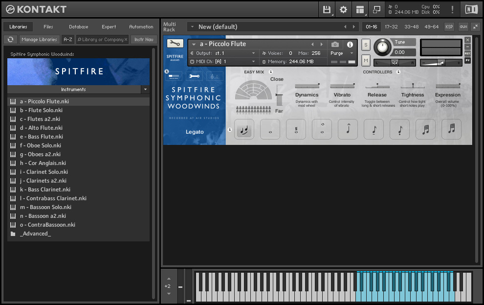Viewport: 484px width, 305px height.
Task: Open instrument name dropdown arrow
Action: (x=194, y=44)
